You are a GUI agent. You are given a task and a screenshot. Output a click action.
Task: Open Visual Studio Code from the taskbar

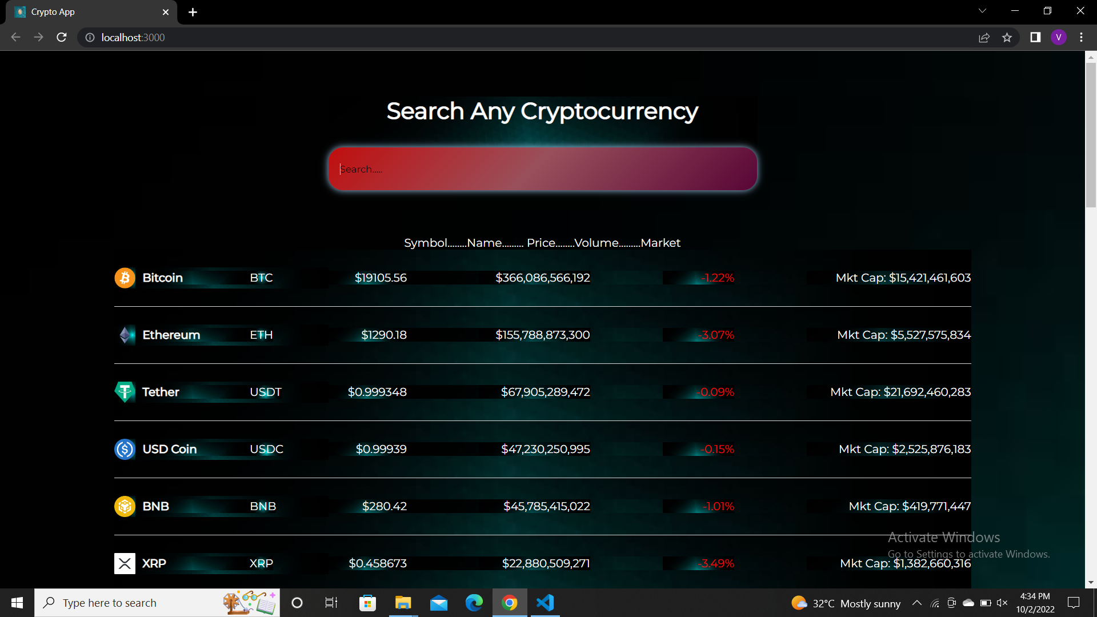coord(546,603)
